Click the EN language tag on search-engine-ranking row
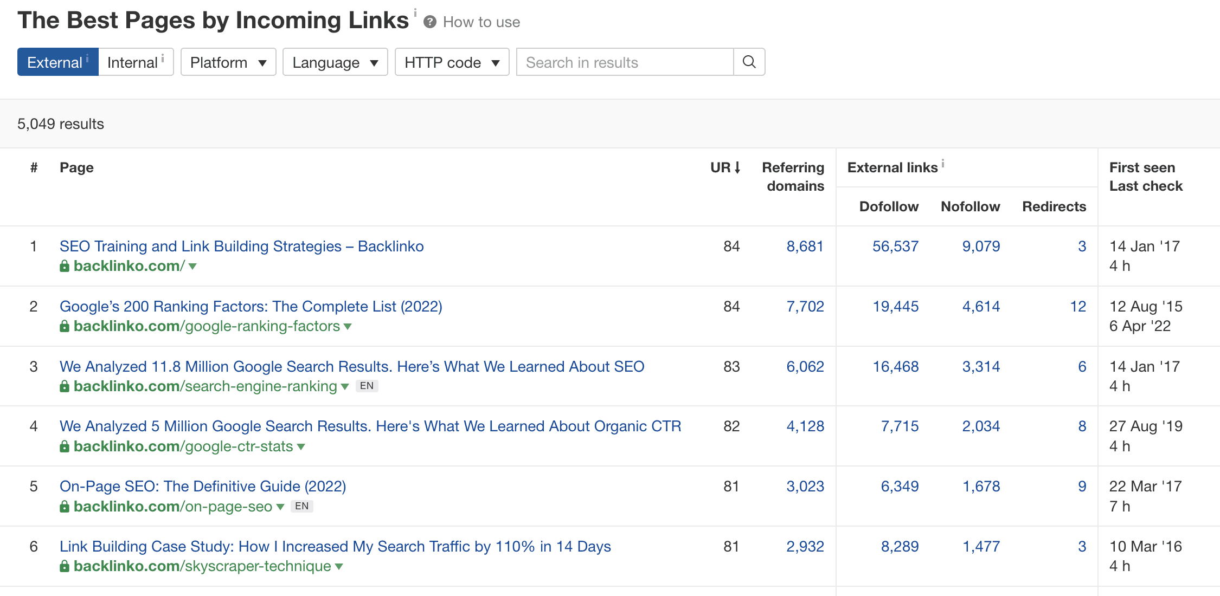This screenshot has width=1220, height=596. (367, 386)
